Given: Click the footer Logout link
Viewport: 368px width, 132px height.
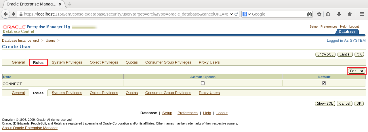Looking at the screenshot, I should click(222, 113).
